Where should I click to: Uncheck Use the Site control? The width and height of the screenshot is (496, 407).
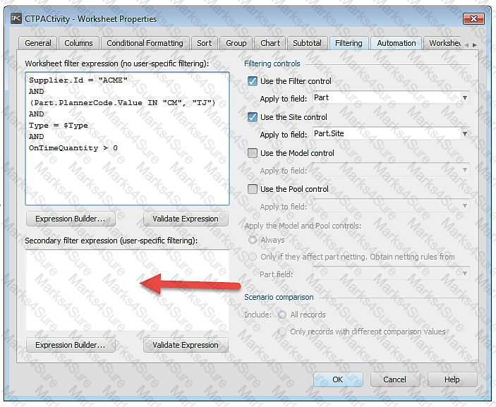pos(253,117)
